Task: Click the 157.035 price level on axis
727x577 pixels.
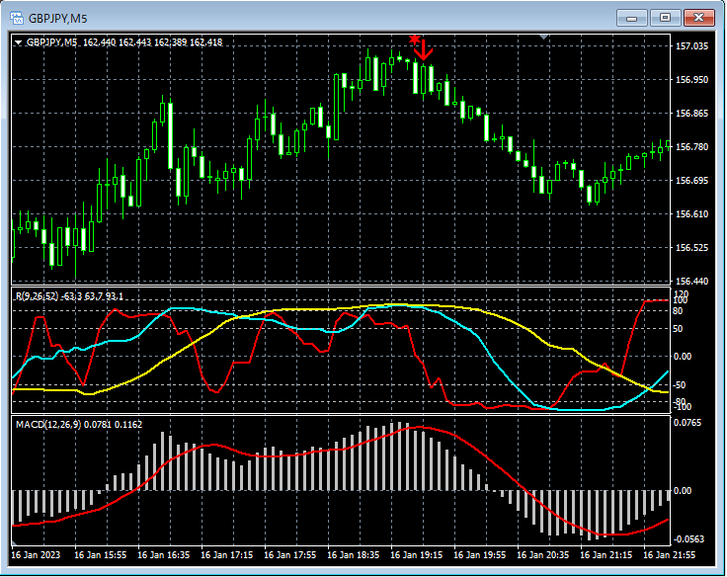Action: (691, 46)
